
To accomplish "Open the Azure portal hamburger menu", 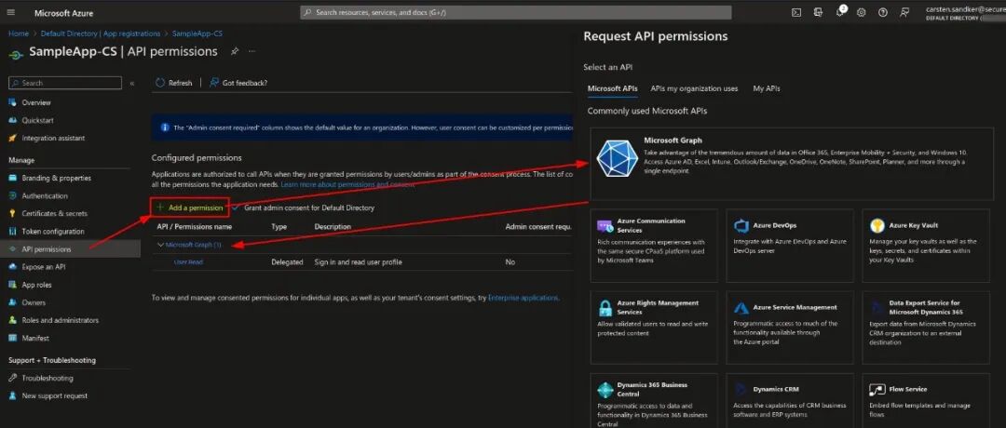I will [11, 13].
